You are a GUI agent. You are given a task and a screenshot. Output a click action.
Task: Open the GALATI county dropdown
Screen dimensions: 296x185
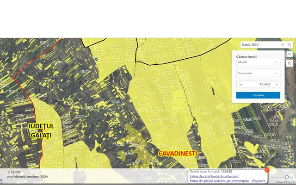point(258,62)
